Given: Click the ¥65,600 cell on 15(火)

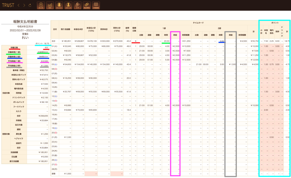Looking at the screenshot, I should pyautogui.click(x=93, y=110).
